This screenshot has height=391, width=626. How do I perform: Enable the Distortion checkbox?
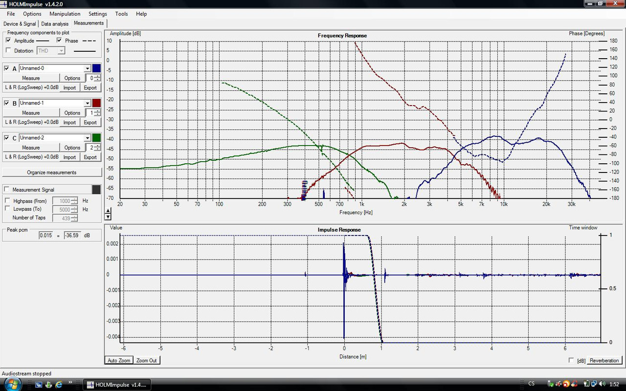(8, 50)
